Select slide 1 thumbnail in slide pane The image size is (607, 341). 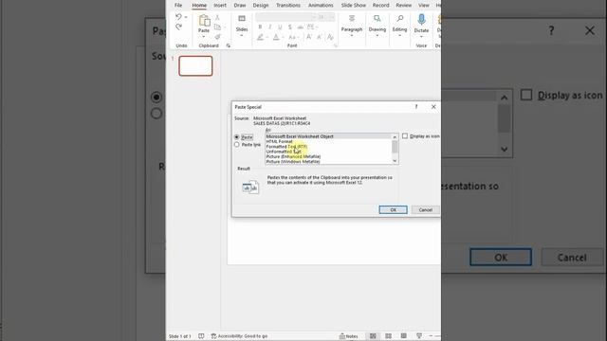point(195,65)
